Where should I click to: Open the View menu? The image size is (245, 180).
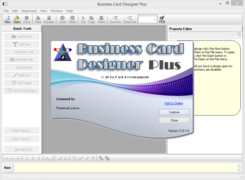tap(43, 11)
